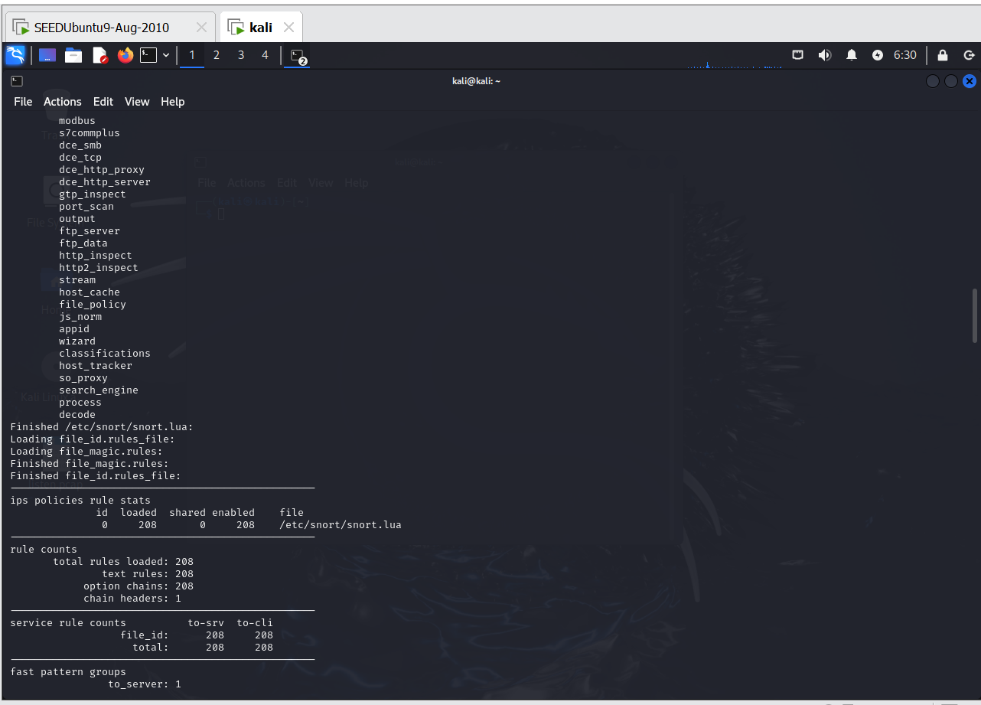Click the 'dce_http_proxy' output line
The height and width of the screenshot is (705, 981).
click(x=102, y=170)
